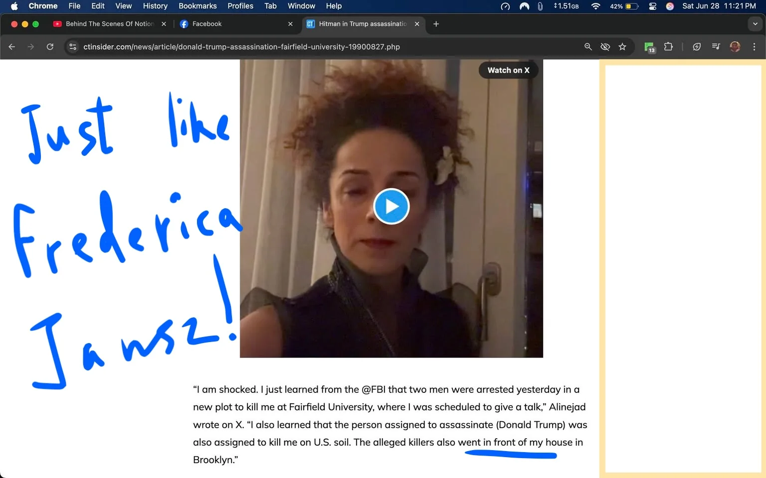The height and width of the screenshot is (478, 766).
Task: Open the Chrome three-dot menu
Action: 754,47
